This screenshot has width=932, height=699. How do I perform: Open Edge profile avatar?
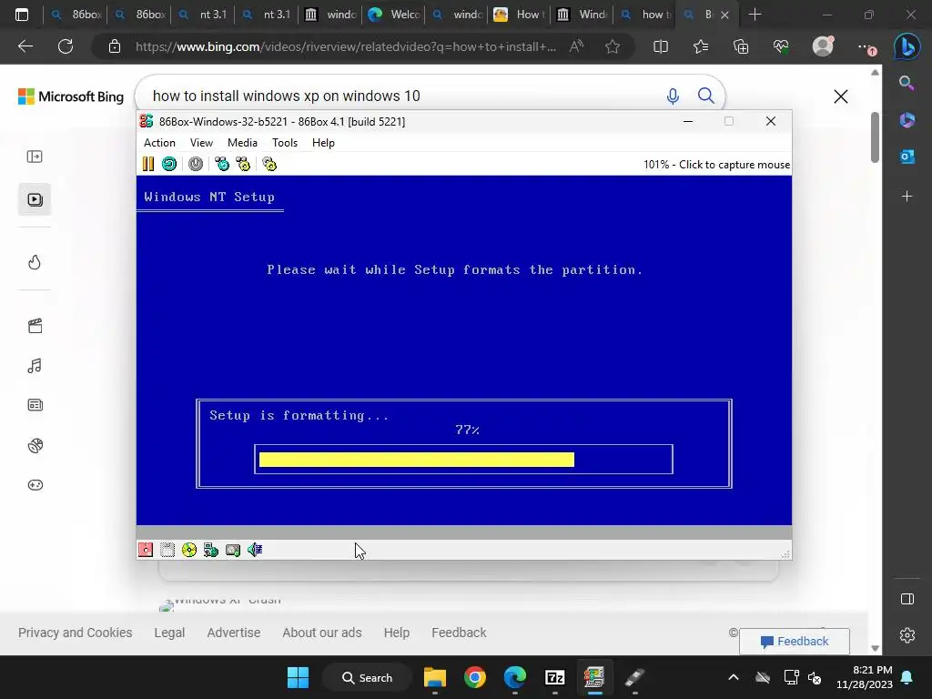(x=823, y=46)
